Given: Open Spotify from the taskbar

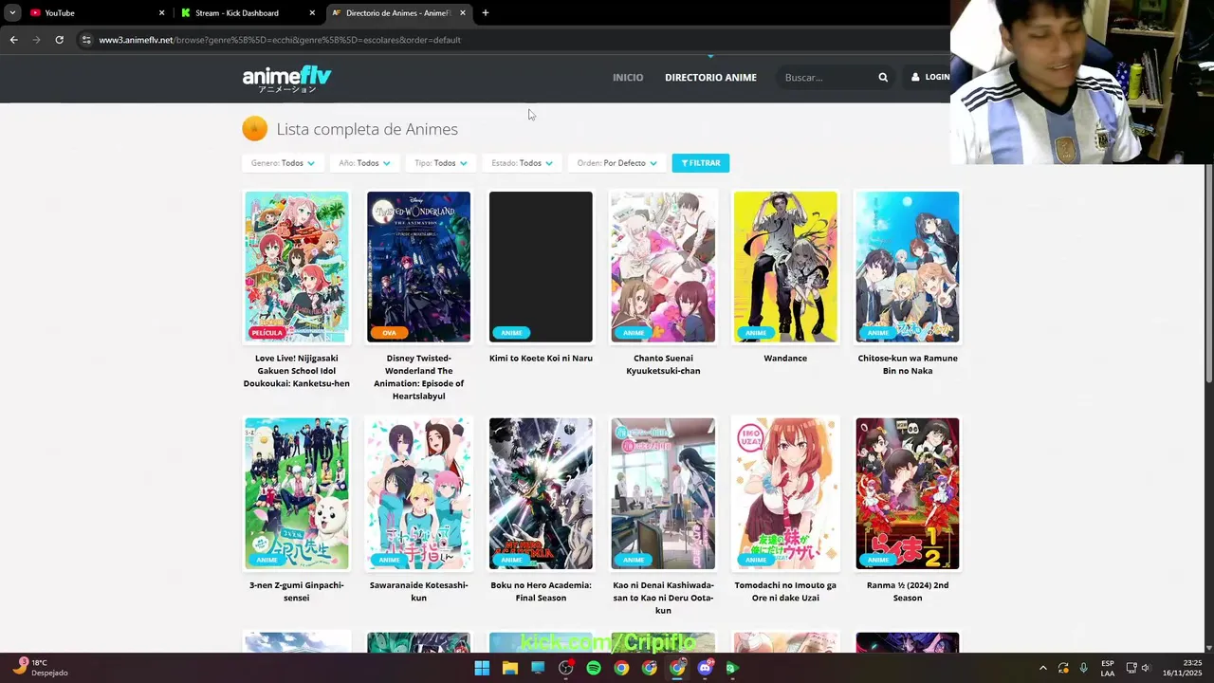Looking at the screenshot, I should pos(594,668).
